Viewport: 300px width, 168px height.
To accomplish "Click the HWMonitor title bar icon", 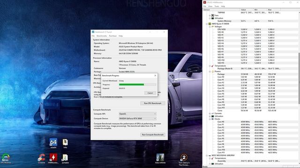I will (204, 2).
